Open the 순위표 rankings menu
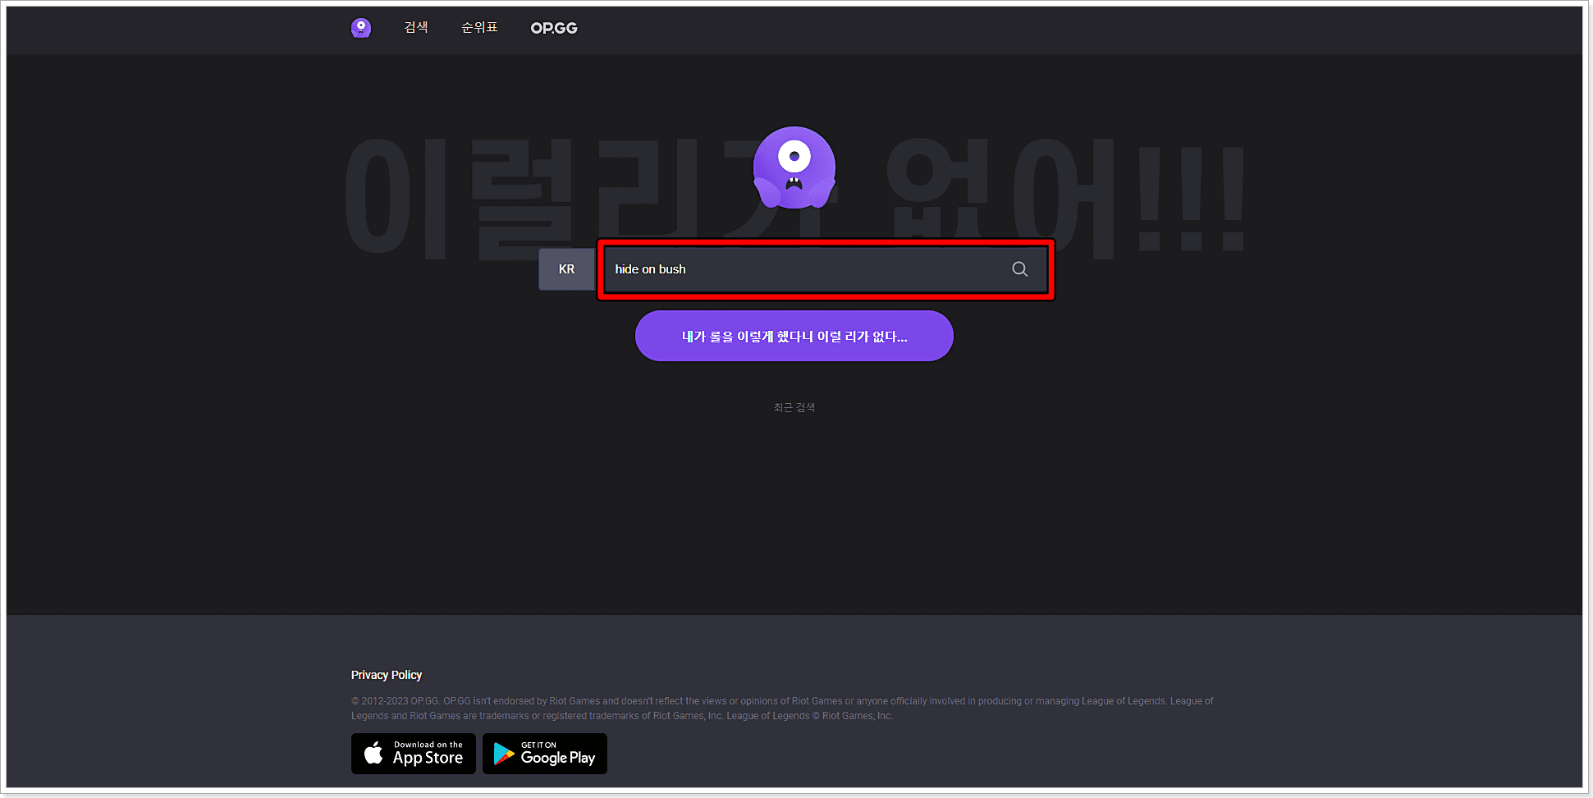 (479, 27)
